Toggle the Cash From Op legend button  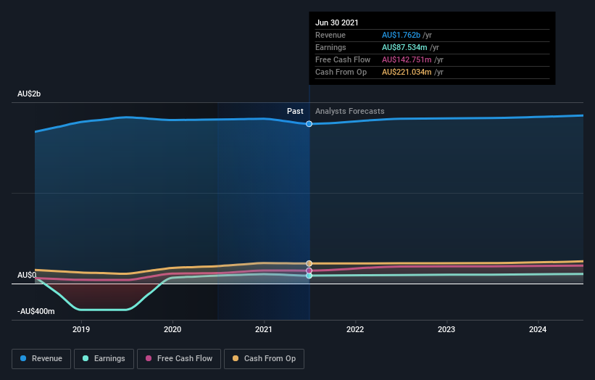tap(264, 359)
